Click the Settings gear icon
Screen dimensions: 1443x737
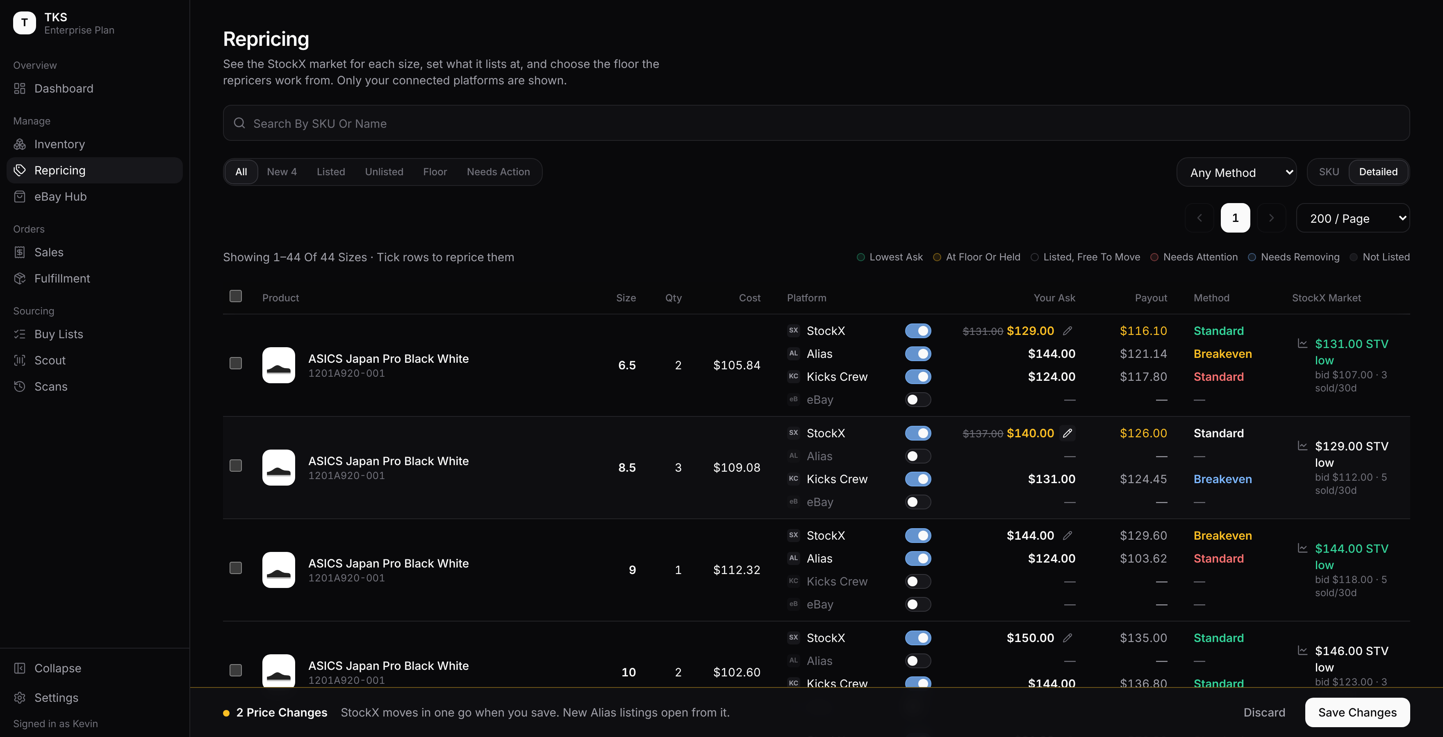[x=20, y=698]
